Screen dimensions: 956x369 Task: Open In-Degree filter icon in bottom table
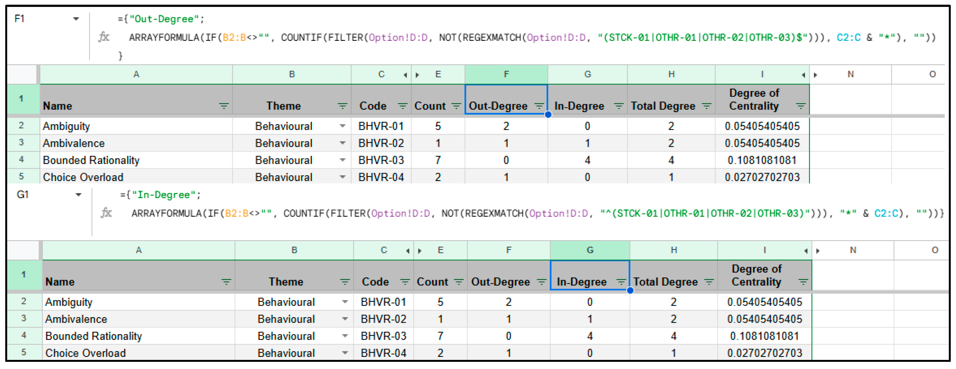click(621, 282)
